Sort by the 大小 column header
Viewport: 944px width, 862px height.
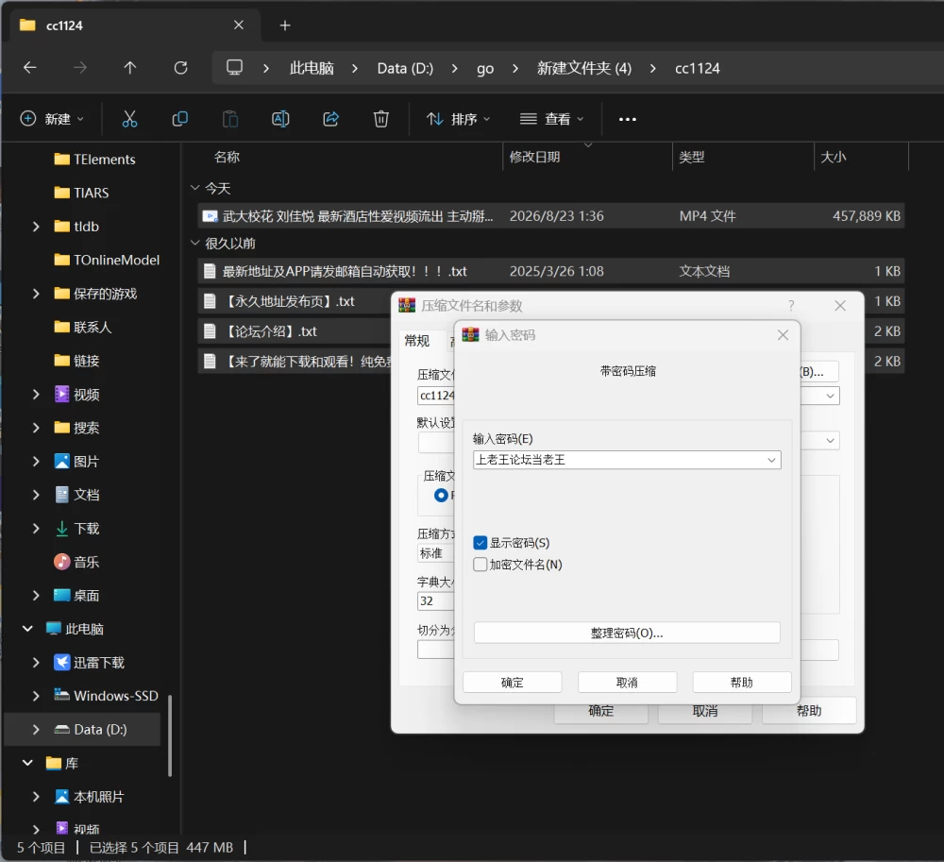tap(834, 157)
